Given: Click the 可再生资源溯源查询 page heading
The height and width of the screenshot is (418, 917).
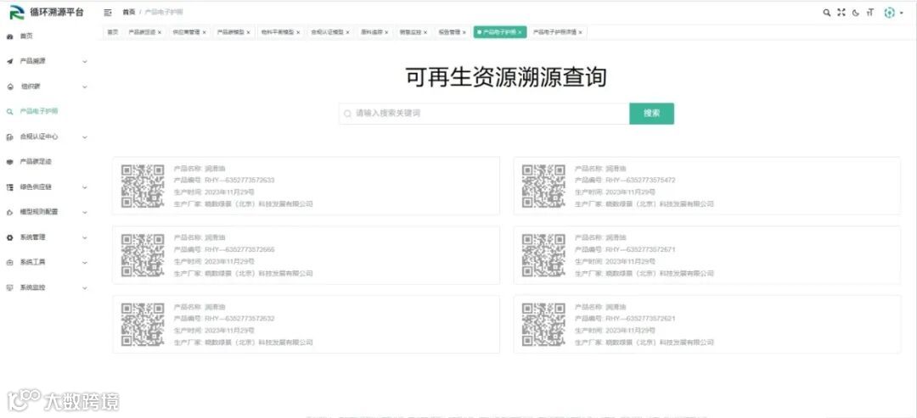Looking at the screenshot, I should coord(506,78).
